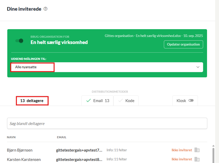Click the scroll-up arrow of participant list
Image resolution: width=219 pixels, height=163 pixels.
(213, 146)
